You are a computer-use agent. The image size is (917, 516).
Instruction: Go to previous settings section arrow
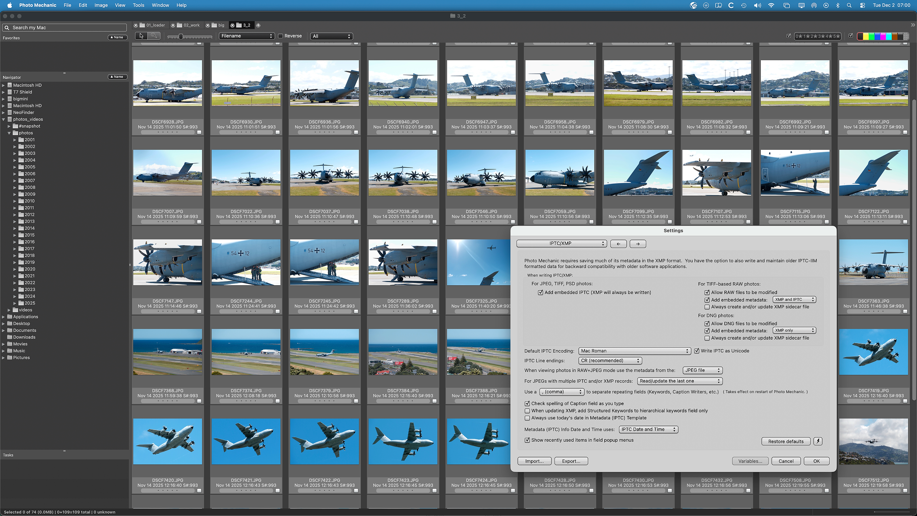tap(618, 244)
